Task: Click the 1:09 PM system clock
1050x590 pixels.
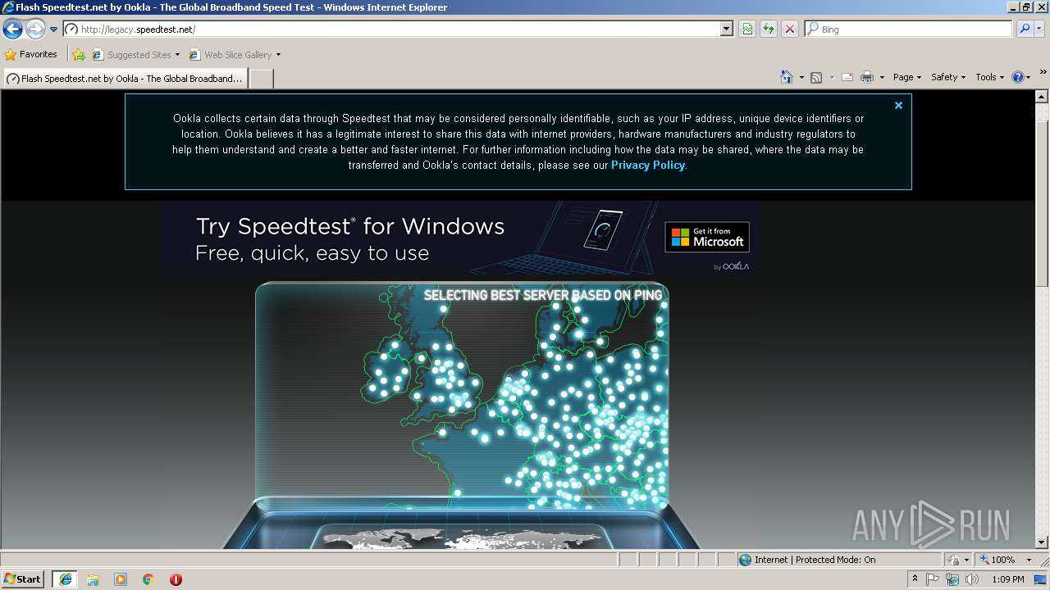Action: 1007,579
